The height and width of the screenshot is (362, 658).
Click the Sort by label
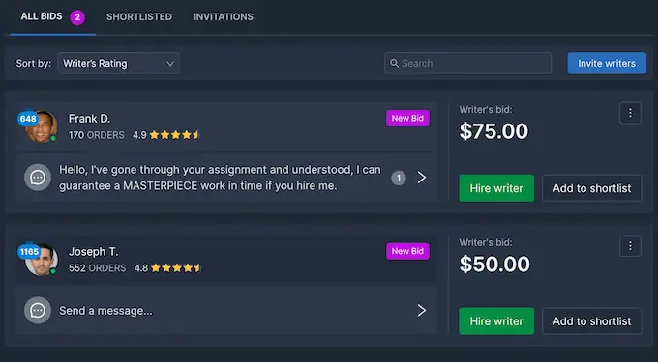tap(34, 63)
